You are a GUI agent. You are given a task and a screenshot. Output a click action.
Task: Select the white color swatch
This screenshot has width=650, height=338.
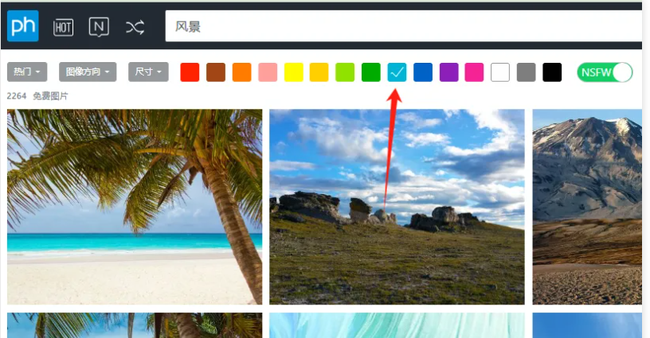pos(500,72)
